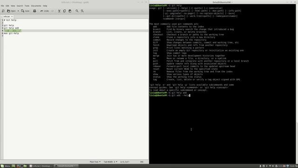Open the Tools menu in gedit
The width and height of the screenshot is (298, 168).
pyautogui.click(x=27, y=6)
